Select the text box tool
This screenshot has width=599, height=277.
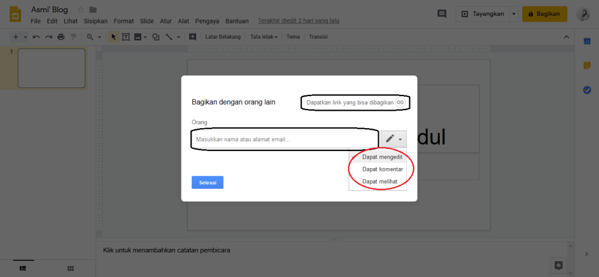point(125,37)
